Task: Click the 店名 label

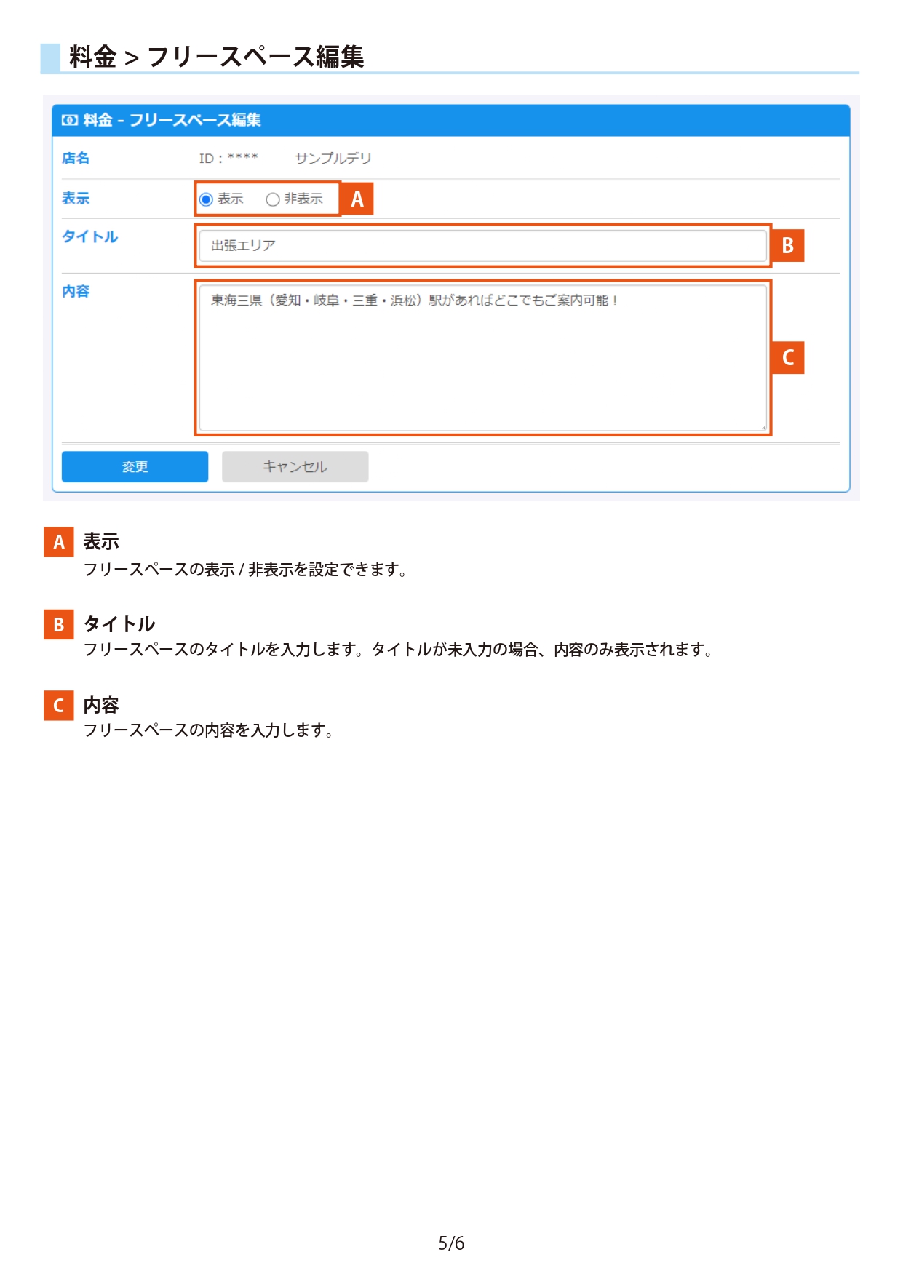Action: (76, 159)
